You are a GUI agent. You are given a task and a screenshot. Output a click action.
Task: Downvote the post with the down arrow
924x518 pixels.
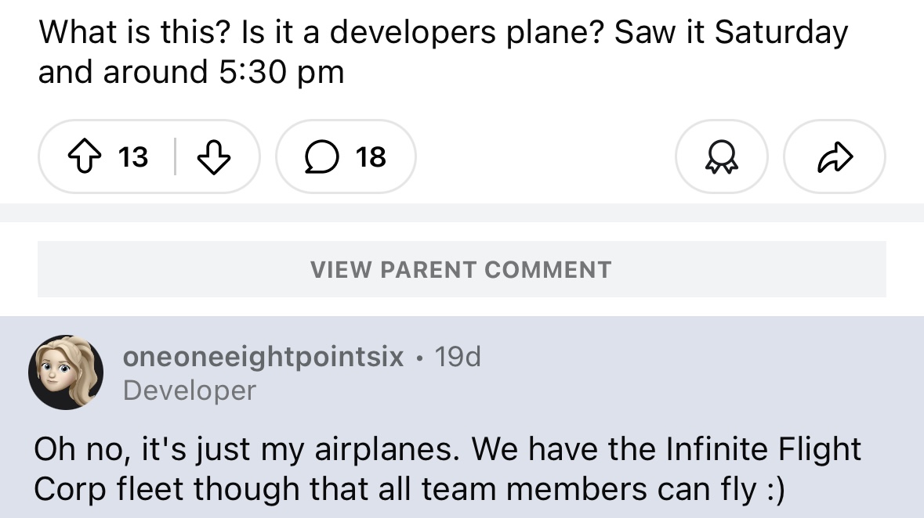coord(213,157)
